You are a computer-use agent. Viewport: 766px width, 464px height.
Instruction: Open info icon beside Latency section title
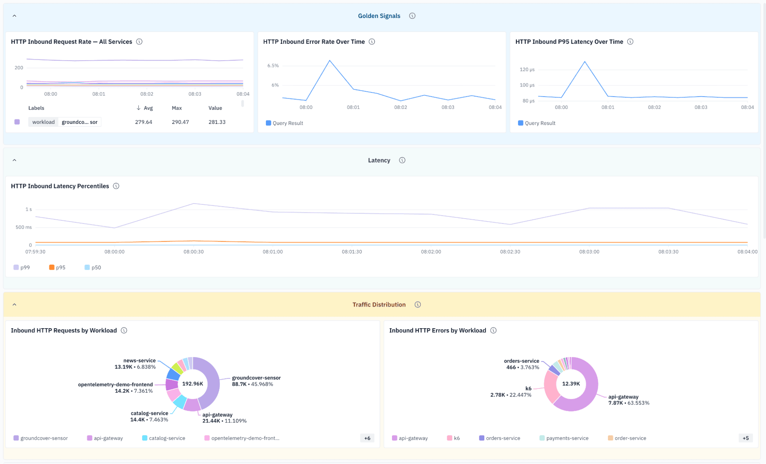coord(402,160)
